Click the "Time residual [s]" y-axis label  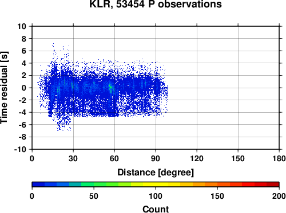(4, 88)
